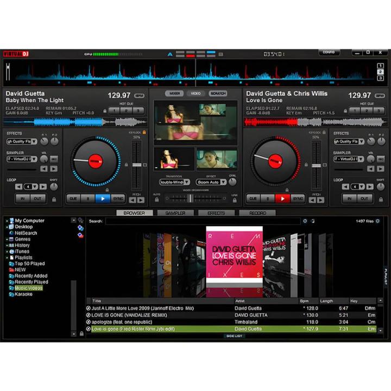Switch to the BROWSER tab
This screenshot has height=391, width=391.
[134, 213]
